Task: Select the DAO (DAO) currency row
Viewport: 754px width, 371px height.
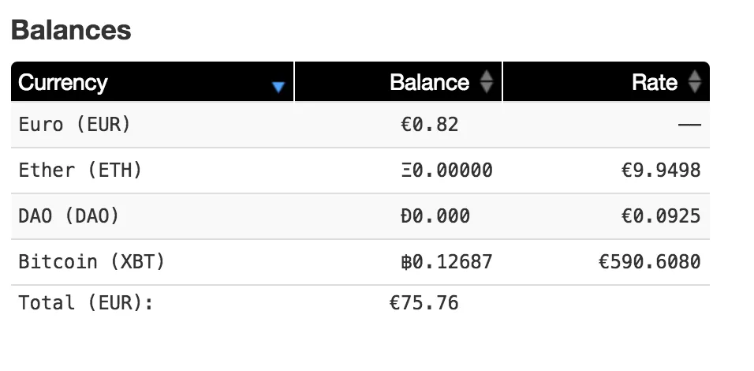Action: [360, 216]
